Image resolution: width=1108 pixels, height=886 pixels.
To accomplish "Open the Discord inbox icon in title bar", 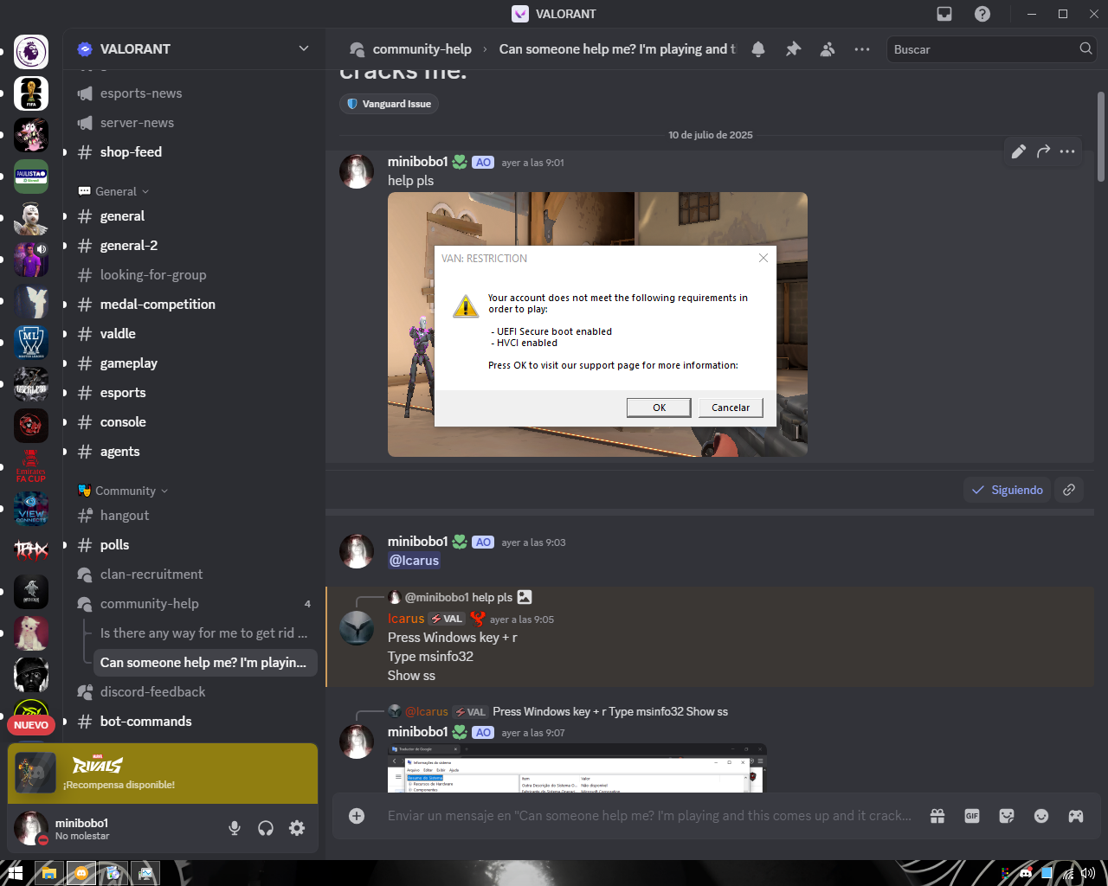I will pos(944,14).
